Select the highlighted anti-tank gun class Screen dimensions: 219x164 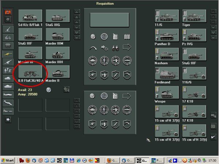[x=8, y=54]
